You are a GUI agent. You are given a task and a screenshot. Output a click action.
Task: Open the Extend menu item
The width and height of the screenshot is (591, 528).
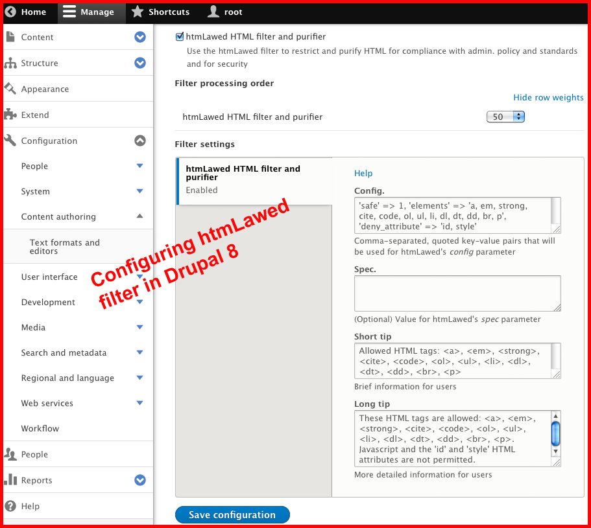click(35, 115)
